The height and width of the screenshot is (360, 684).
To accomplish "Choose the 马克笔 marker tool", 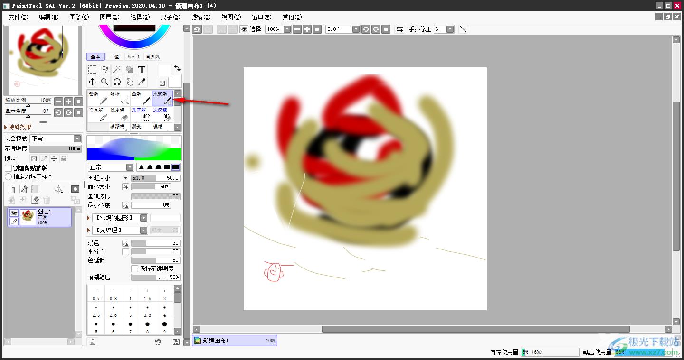I will pos(98,114).
